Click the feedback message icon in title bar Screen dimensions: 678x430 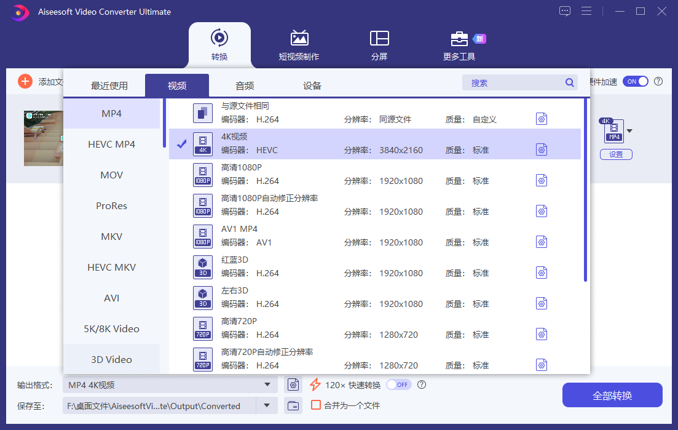click(x=565, y=11)
